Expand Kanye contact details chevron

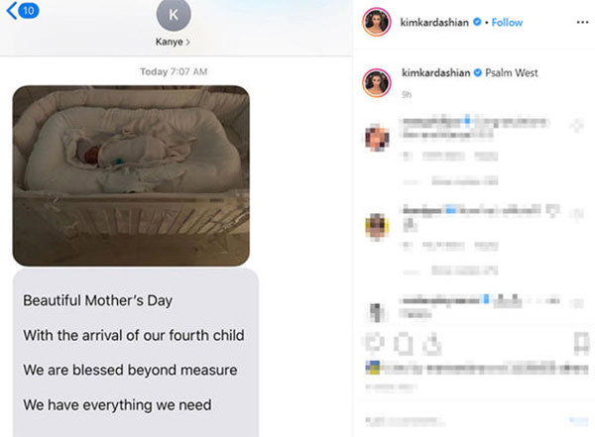click(x=187, y=42)
